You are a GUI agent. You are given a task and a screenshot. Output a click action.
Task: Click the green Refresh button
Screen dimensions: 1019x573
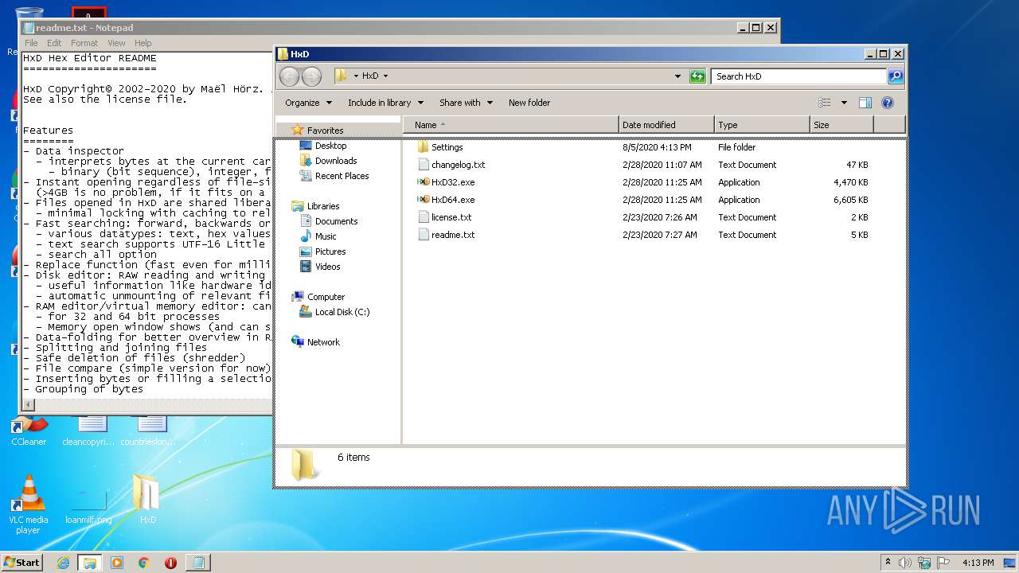(697, 76)
